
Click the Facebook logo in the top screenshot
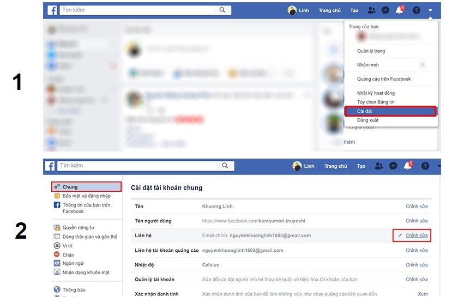click(52, 10)
